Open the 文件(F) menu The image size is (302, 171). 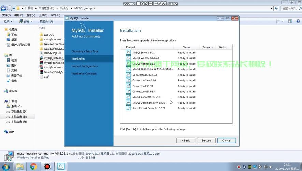tap(6, 15)
